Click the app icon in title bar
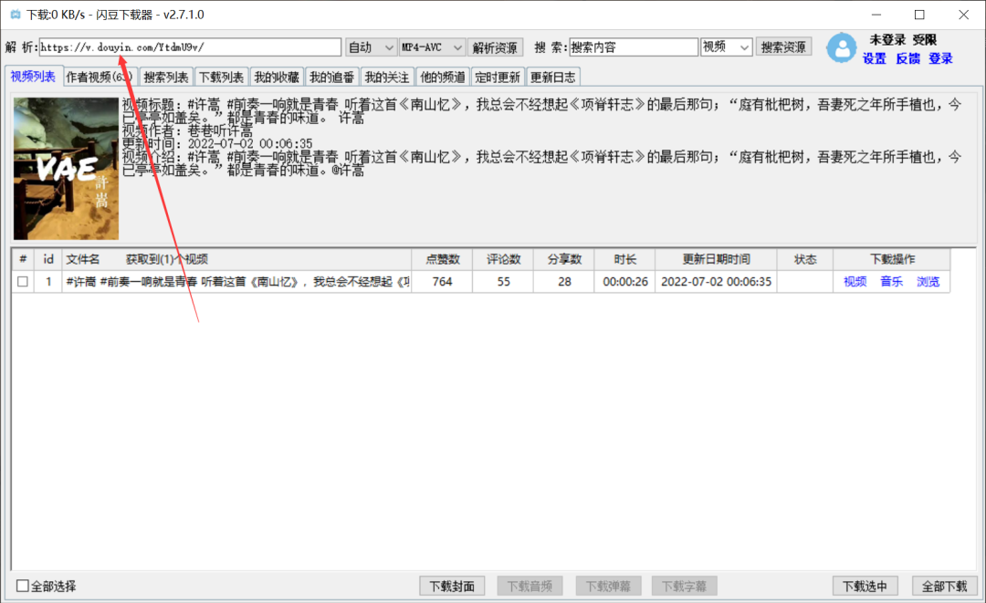The image size is (986, 603). tap(15, 15)
